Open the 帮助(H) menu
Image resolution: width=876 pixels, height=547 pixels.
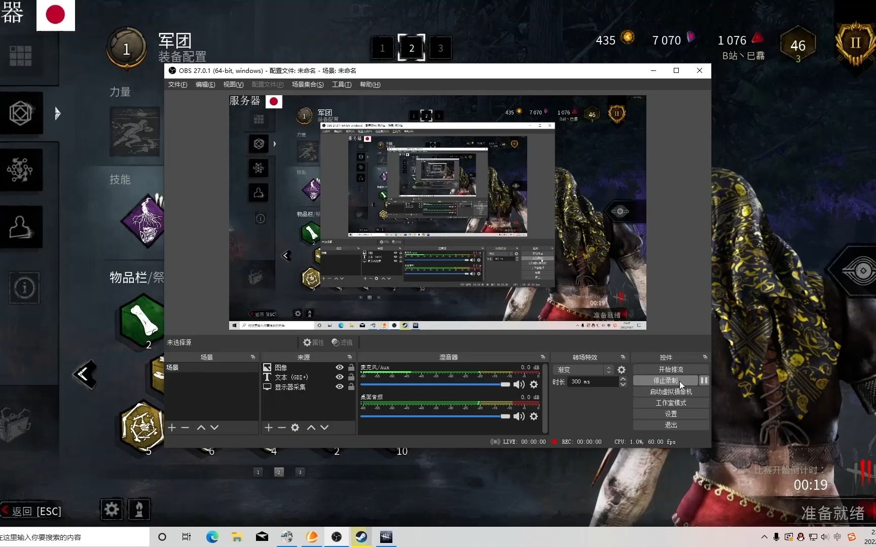370,85
